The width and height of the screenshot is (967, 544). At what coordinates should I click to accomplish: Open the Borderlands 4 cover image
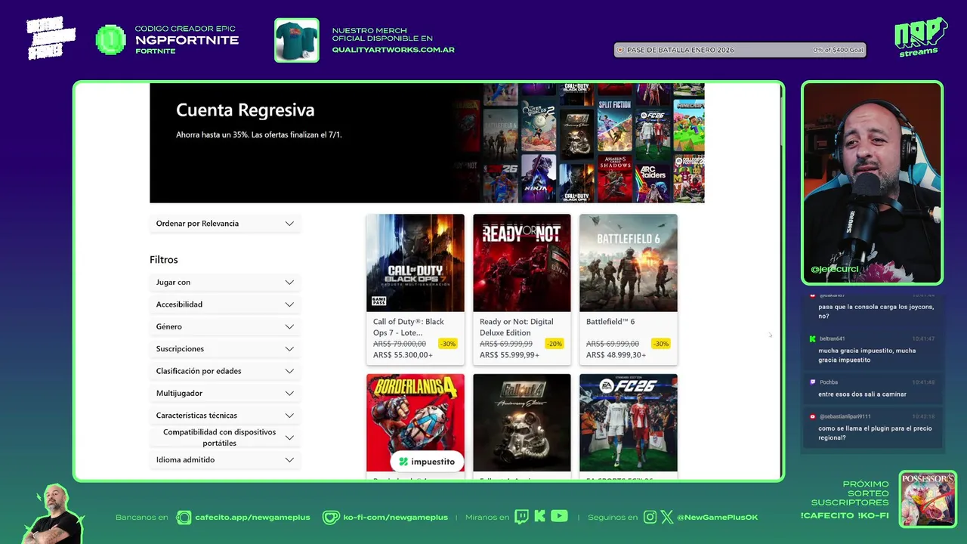point(416,422)
